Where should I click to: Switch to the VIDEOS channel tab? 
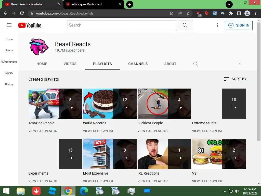tap(70, 64)
